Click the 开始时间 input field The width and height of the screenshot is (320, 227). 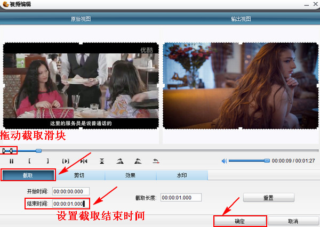pyautogui.click(x=71, y=191)
